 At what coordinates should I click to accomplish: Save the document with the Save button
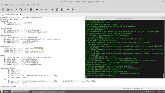click(23, 10)
